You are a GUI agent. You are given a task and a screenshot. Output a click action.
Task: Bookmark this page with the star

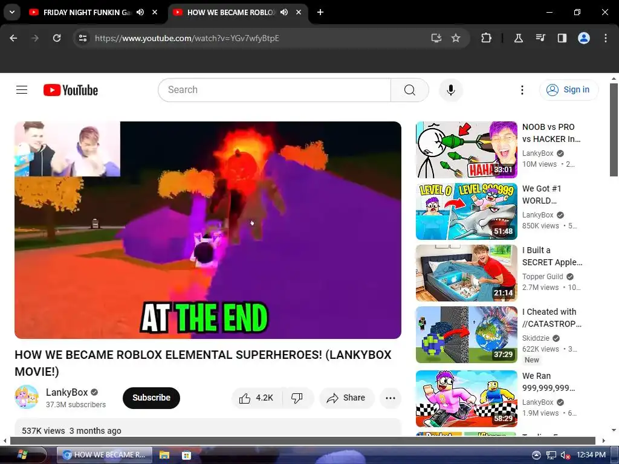456,38
